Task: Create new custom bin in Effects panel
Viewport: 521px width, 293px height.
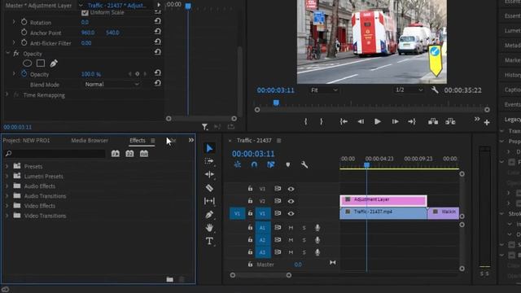Action: (170, 279)
